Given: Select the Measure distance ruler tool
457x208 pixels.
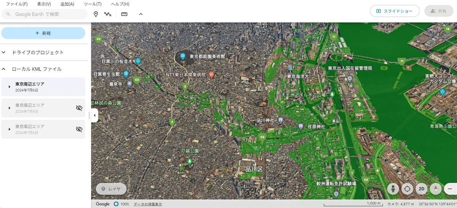Looking at the screenshot, I should tap(124, 14).
